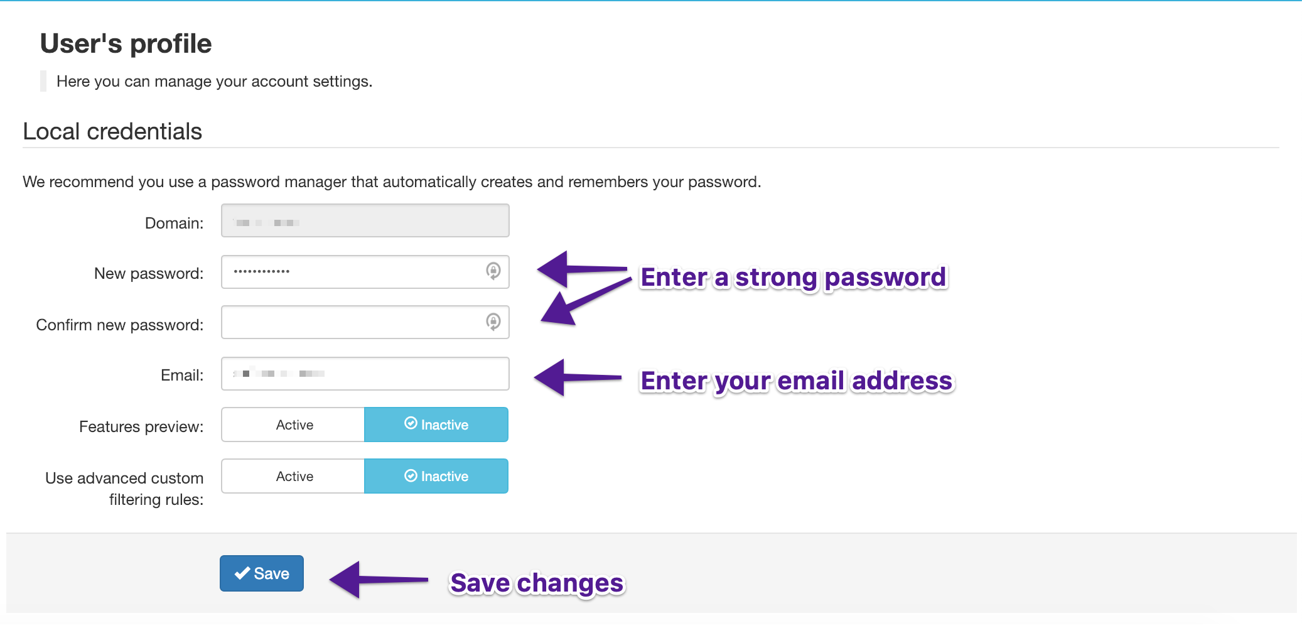Click the greyed-out Domain field
The width and height of the screenshot is (1302, 628).
click(x=365, y=221)
